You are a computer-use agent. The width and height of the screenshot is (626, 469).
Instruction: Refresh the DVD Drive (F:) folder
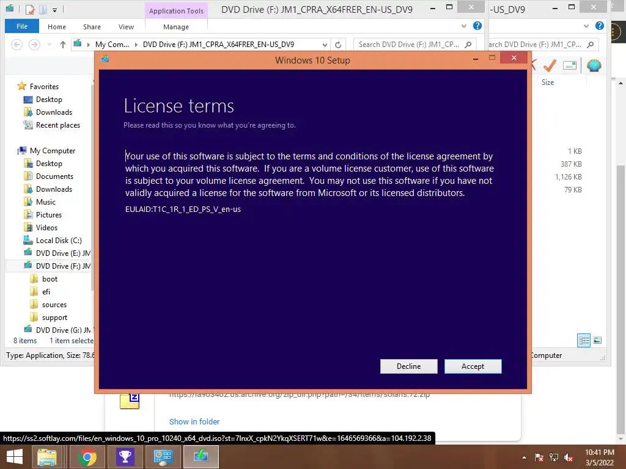coord(338,45)
